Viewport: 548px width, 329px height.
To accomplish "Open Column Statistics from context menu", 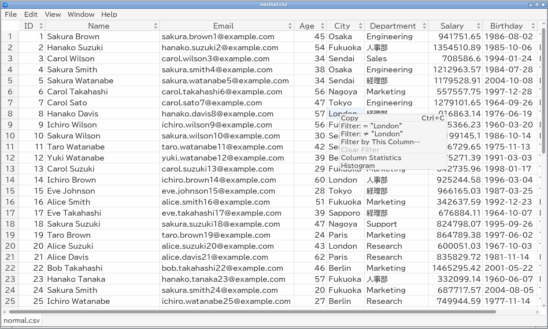I will (x=393, y=158).
